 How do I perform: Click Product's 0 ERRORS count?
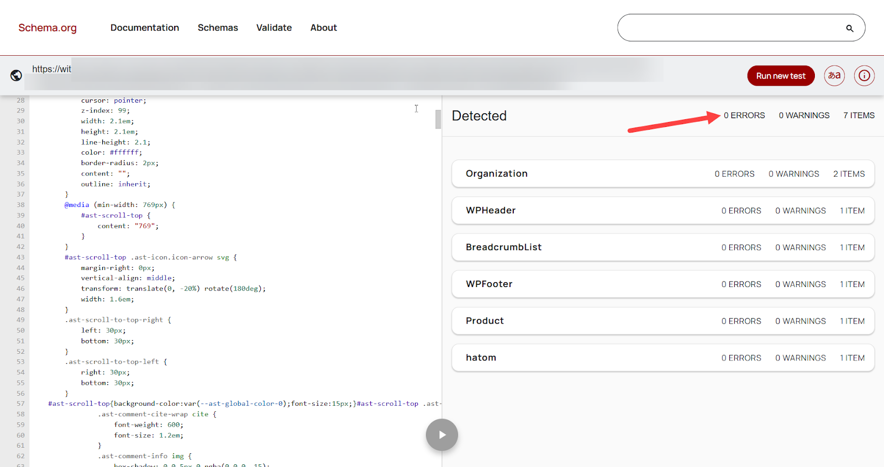pos(741,321)
